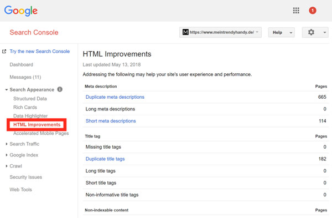Screen dimensions: 332x218
Task: Click Short title tags row text
Action: [101, 182]
